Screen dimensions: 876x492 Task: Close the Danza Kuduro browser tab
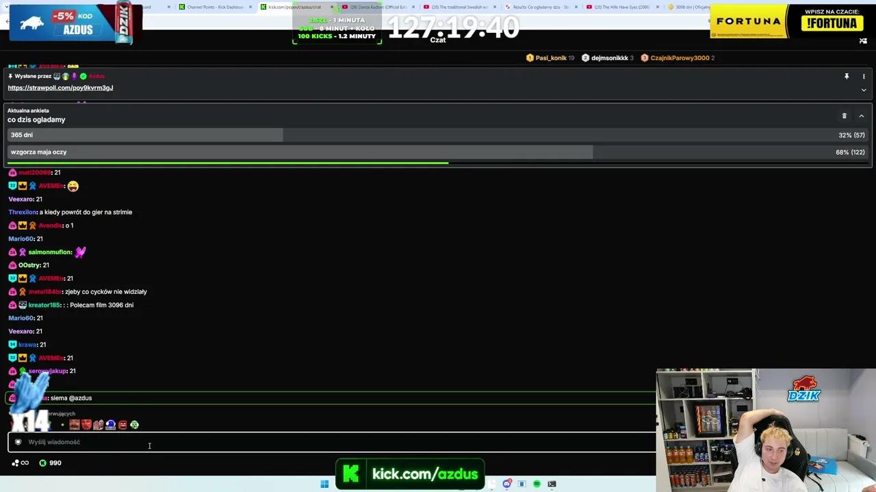413,7
